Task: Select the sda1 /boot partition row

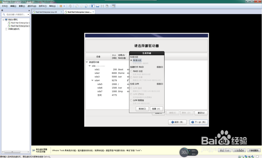Action: click(x=108, y=69)
